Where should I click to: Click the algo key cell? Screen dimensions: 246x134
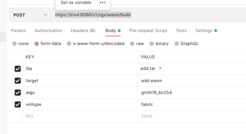[80, 93]
